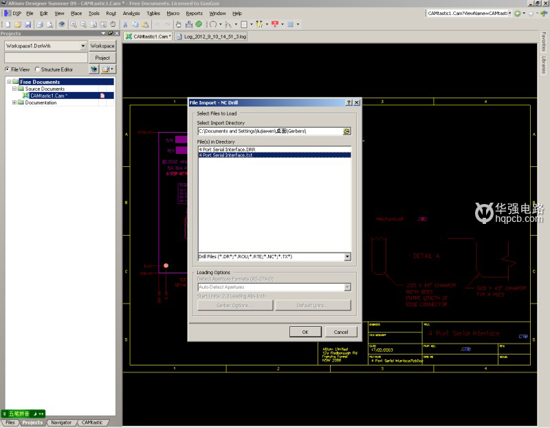Click OK in the File Import dialog
Viewport: 550px width, 428px height.
[x=305, y=331]
